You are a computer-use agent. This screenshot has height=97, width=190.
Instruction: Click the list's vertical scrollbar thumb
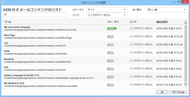pos(186,53)
